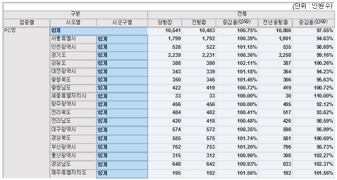
Task: Click the 시도별 column header
Action: (x=73, y=22)
